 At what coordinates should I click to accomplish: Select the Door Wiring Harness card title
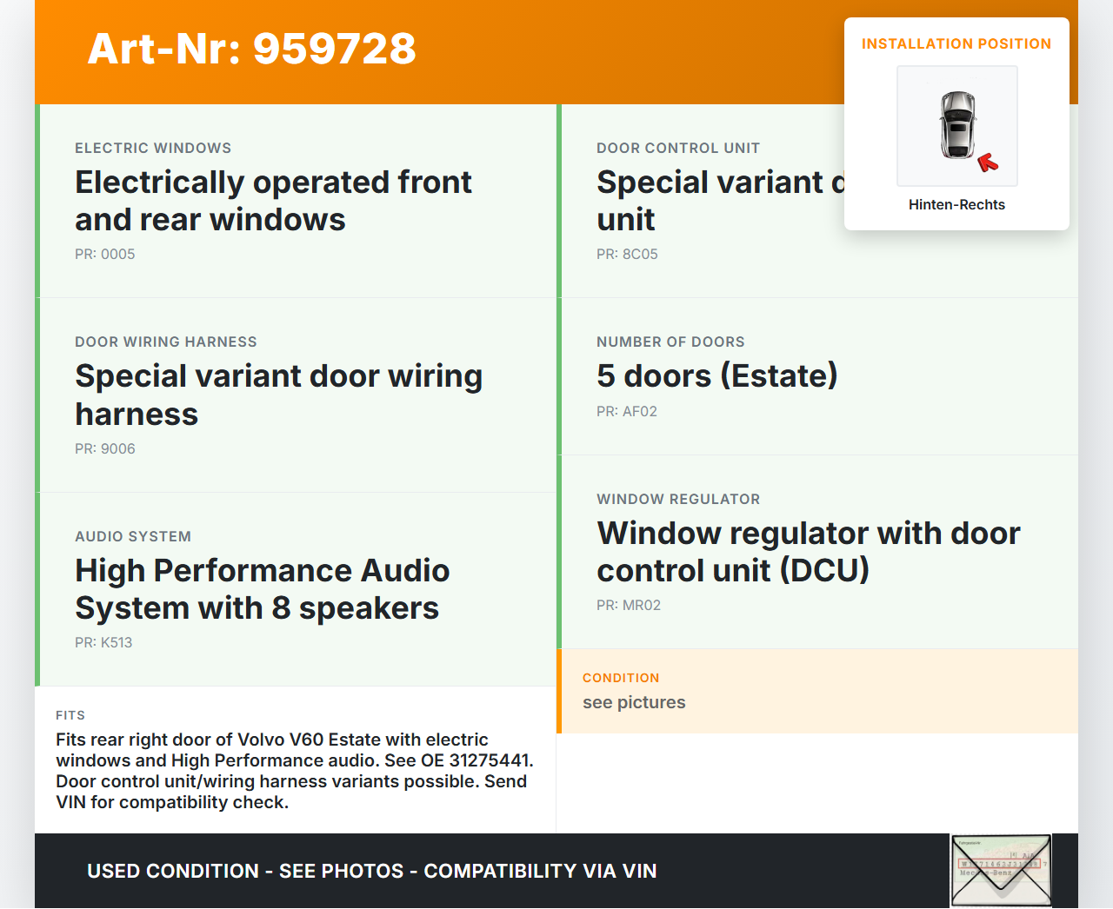(x=278, y=395)
